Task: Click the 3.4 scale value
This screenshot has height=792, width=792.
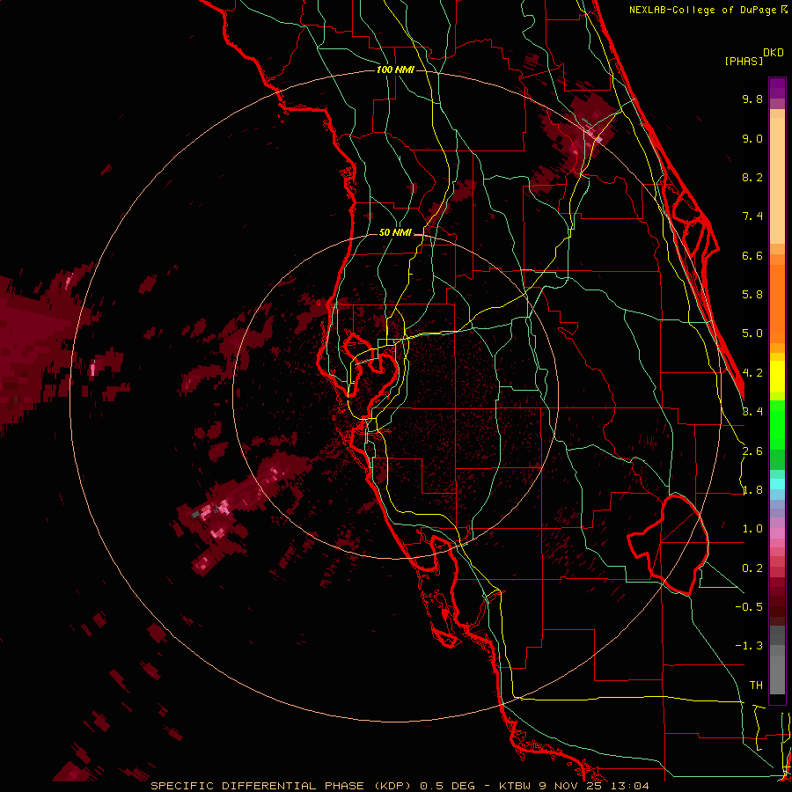Action: pos(752,412)
